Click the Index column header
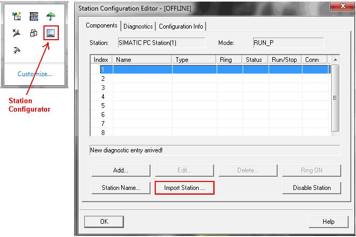Image resolution: width=356 pixels, height=237 pixels. [101, 60]
